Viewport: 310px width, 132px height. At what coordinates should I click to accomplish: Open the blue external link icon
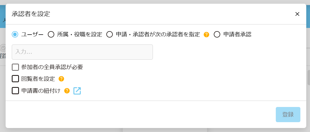click(x=77, y=91)
